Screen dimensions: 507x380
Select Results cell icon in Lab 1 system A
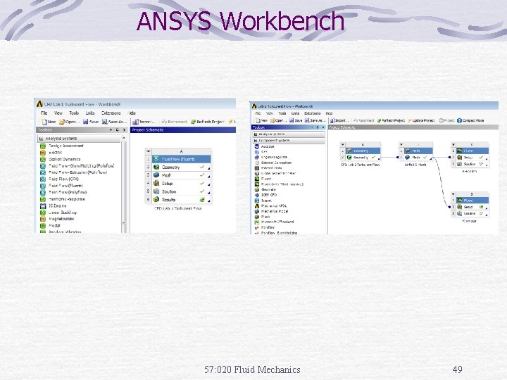(156, 199)
